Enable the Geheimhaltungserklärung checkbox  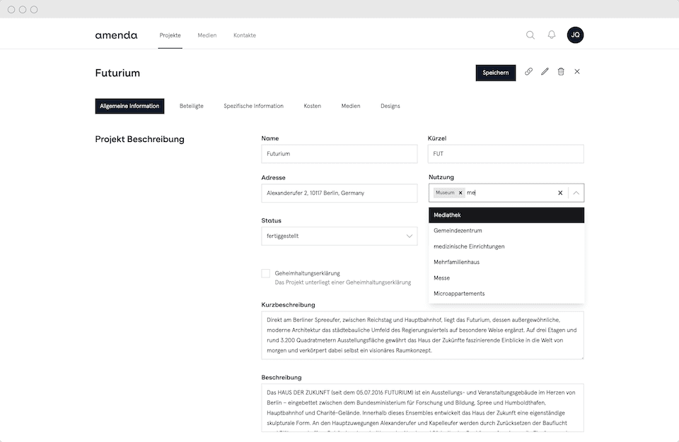click(x=266, y=273)
